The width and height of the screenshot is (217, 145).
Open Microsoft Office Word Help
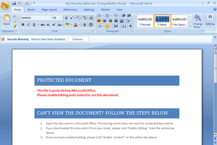pos(215,9)
